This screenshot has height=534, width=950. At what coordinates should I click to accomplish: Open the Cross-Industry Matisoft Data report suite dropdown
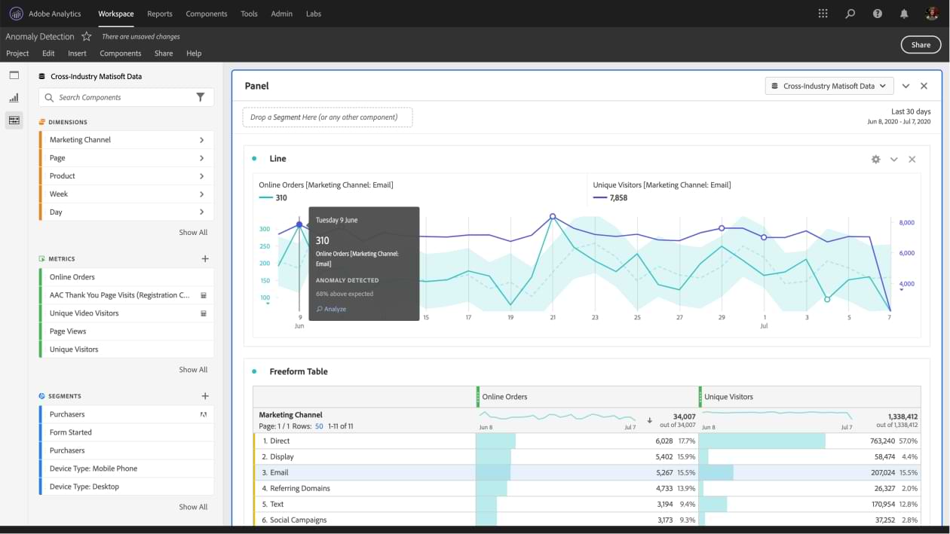(x=829, y=86)
